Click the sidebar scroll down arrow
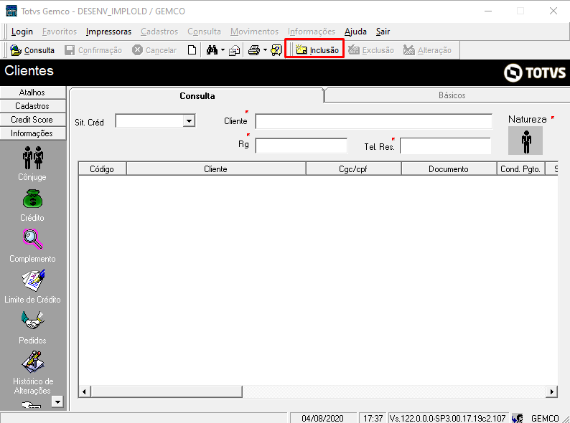Viewport: 570px width, 423px height. pyautogui.click(x=57, y=401)
